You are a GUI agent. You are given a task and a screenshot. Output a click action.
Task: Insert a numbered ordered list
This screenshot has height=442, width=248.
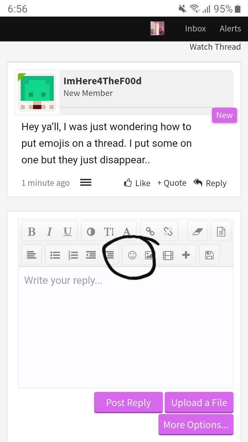point(73,255)
